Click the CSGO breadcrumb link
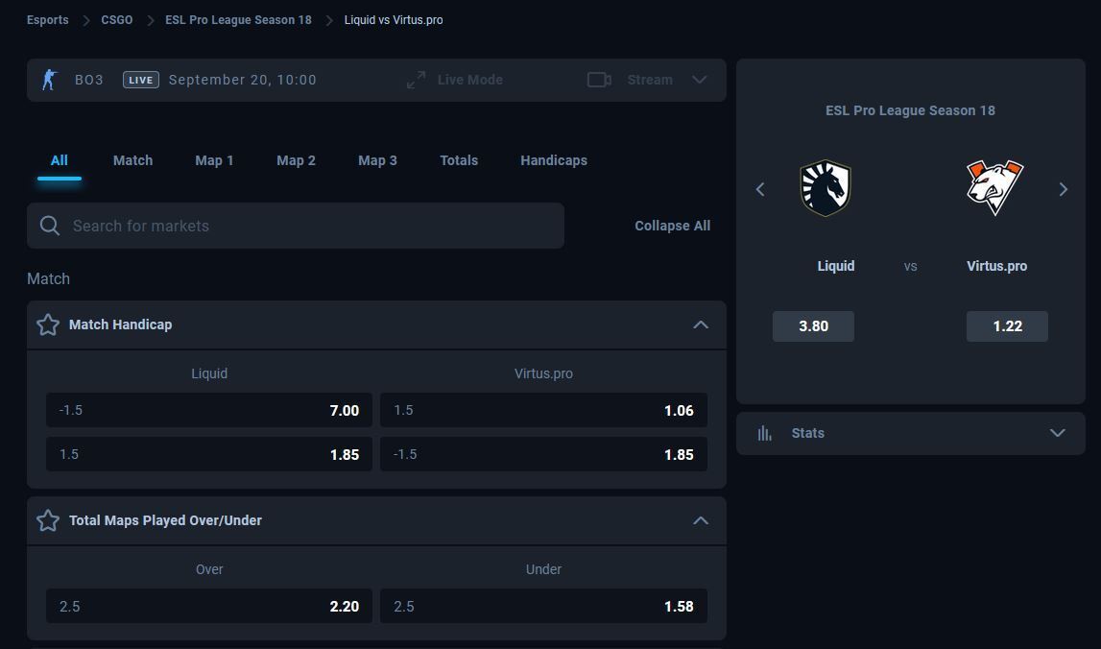Viewport: 1101px width, 649px height. coord(116,19)
